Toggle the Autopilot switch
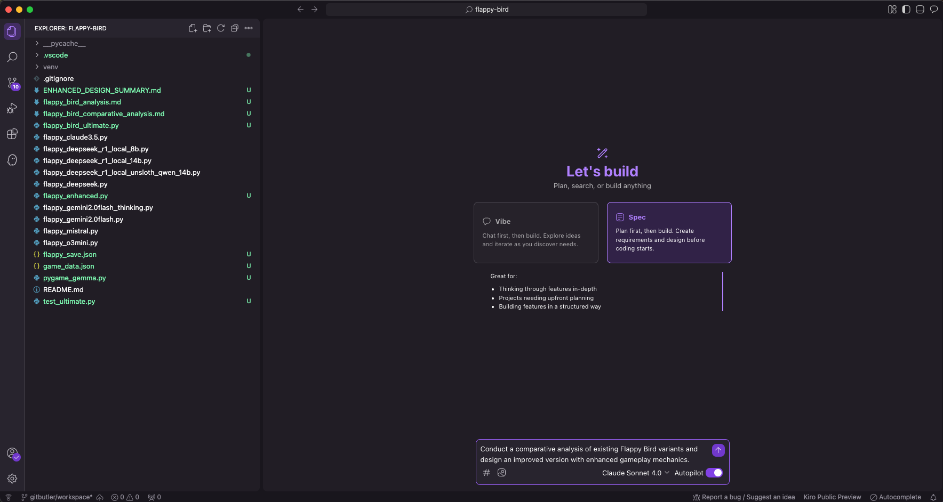The width and height of the screenshot is (943, 502). (714, 473)
